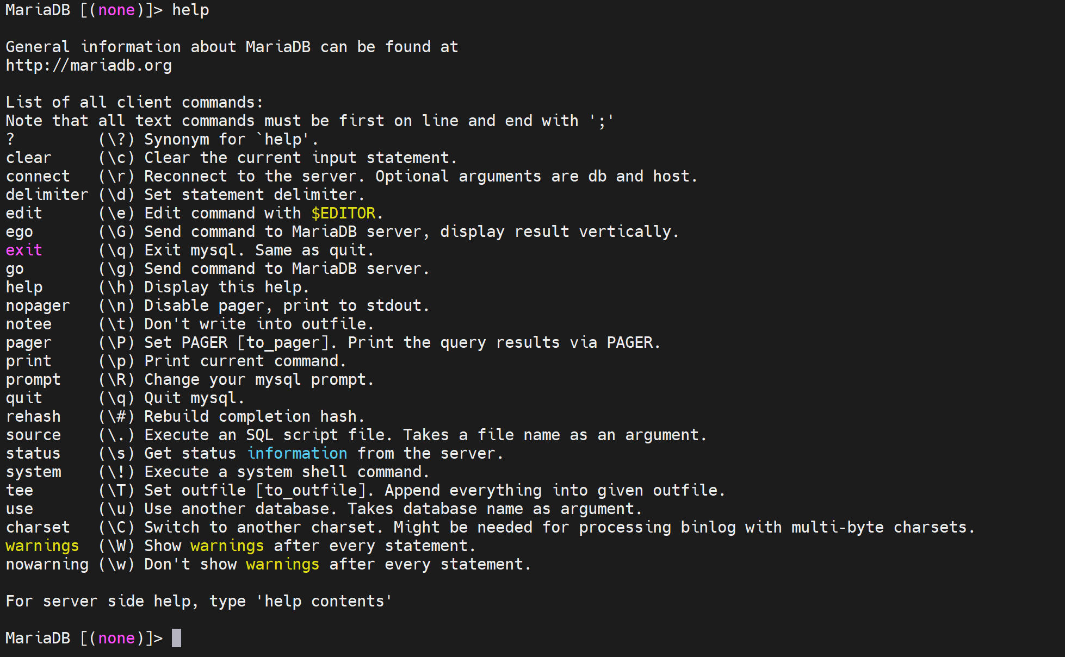Click the http://mariadb.org URL

pyautogui.click(x=89, y=66)
